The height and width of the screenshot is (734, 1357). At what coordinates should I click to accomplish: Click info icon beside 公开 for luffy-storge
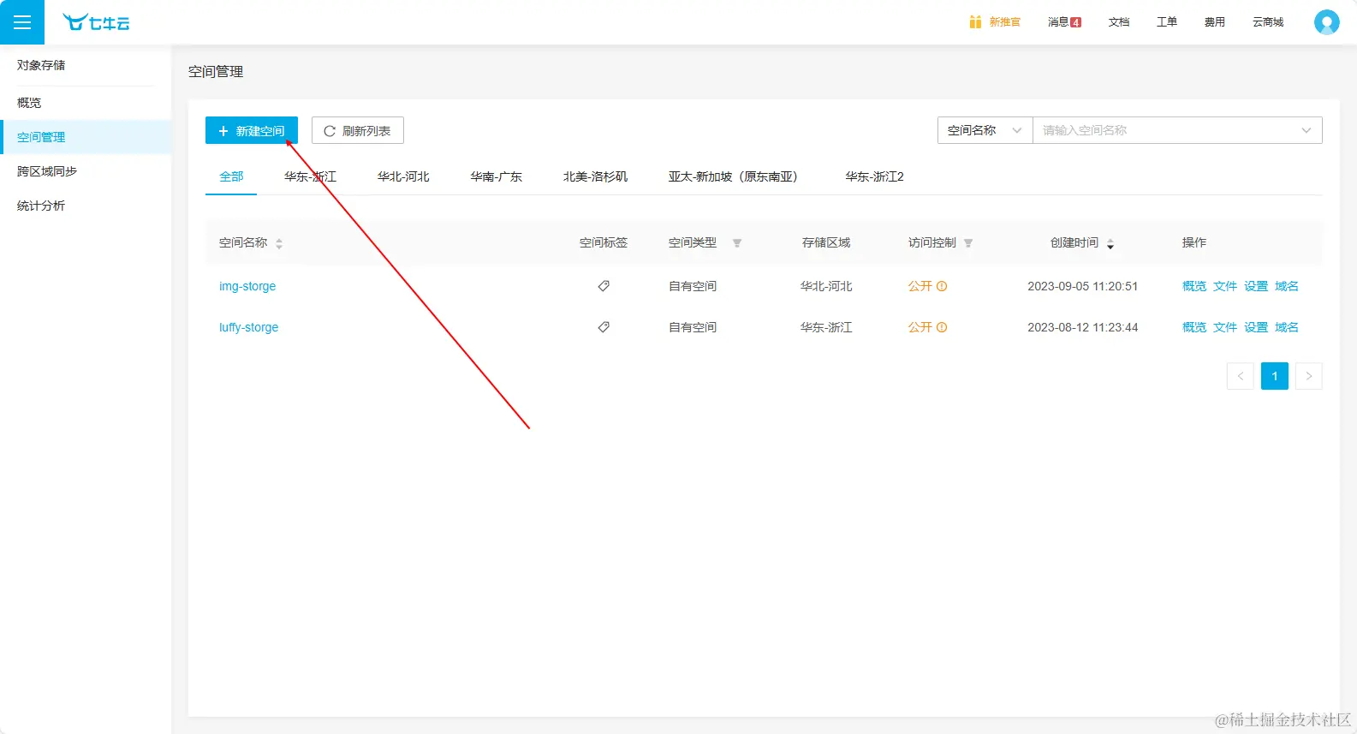tap(942, 327)
